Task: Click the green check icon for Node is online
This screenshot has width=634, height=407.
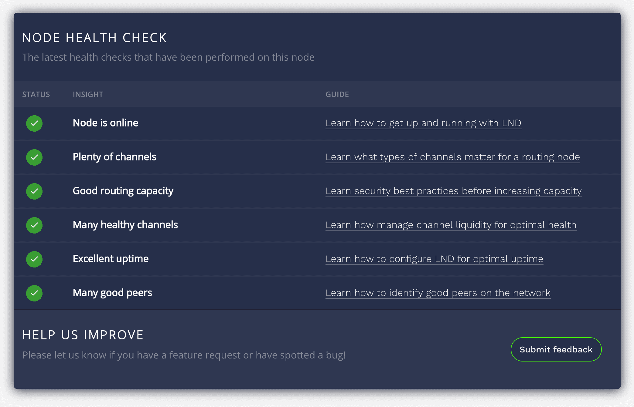Action: 34,123
